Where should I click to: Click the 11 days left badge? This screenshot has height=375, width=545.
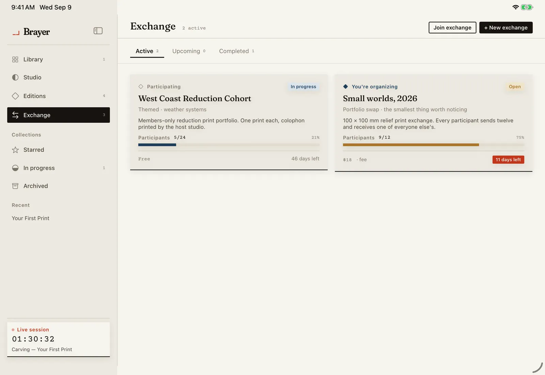508,160
